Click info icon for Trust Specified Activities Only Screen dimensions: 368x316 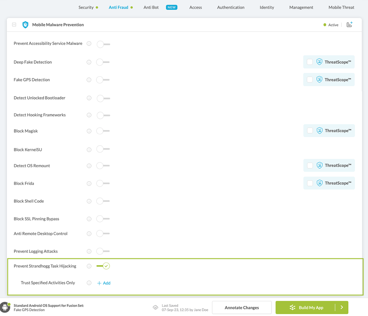coord(89,283)
